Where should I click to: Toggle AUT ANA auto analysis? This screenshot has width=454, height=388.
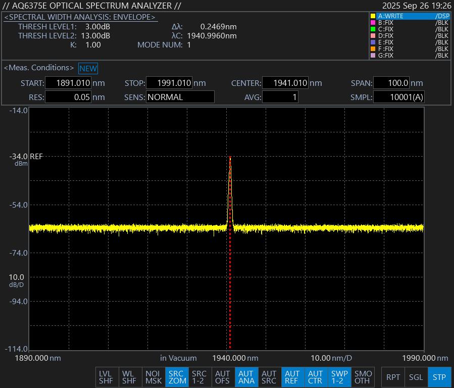[246, 377]
